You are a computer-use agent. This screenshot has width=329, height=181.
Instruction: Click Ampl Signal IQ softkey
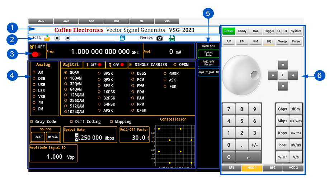(x=208, y=72)
